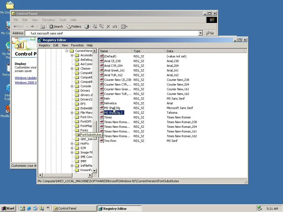Screen dimensions: 283x212
Task: Click the 'Tahoma' data cell
Action: (x=172, y=113)
